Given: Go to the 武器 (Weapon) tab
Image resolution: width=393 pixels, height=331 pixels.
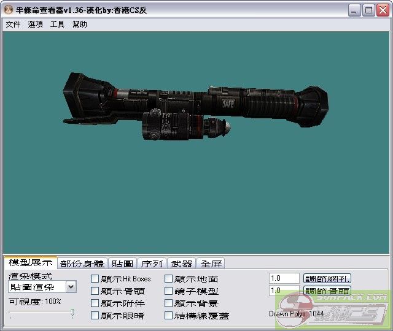Looking at the screenshot, I should point(182,264).
